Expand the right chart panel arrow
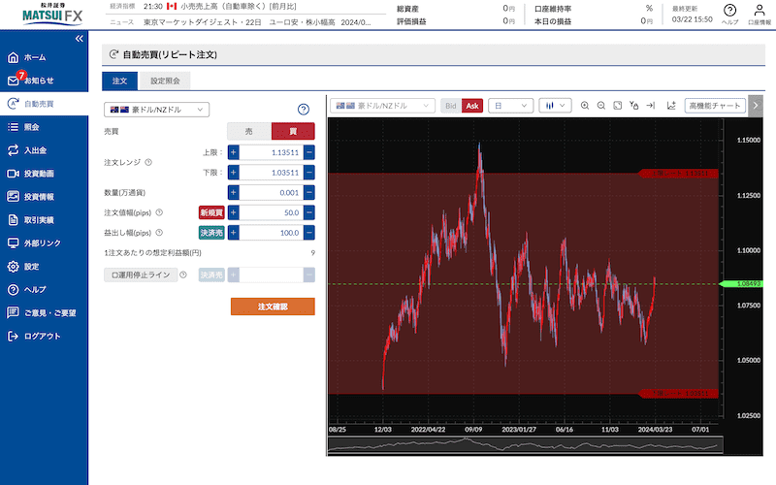The width and height of the screenshot is (776, 485). pyautogui.click(x=756, y=106)
